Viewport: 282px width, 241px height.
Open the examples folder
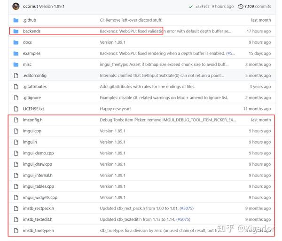31,53
